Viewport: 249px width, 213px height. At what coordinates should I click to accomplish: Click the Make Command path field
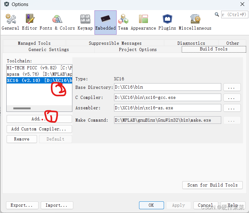(167, 120)
